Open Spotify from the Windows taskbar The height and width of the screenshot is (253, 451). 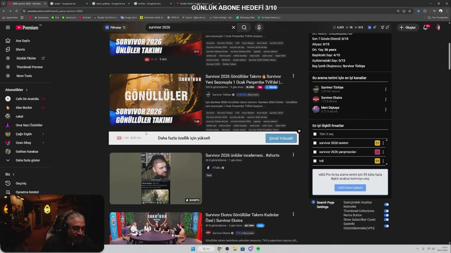tap(258, 249)
